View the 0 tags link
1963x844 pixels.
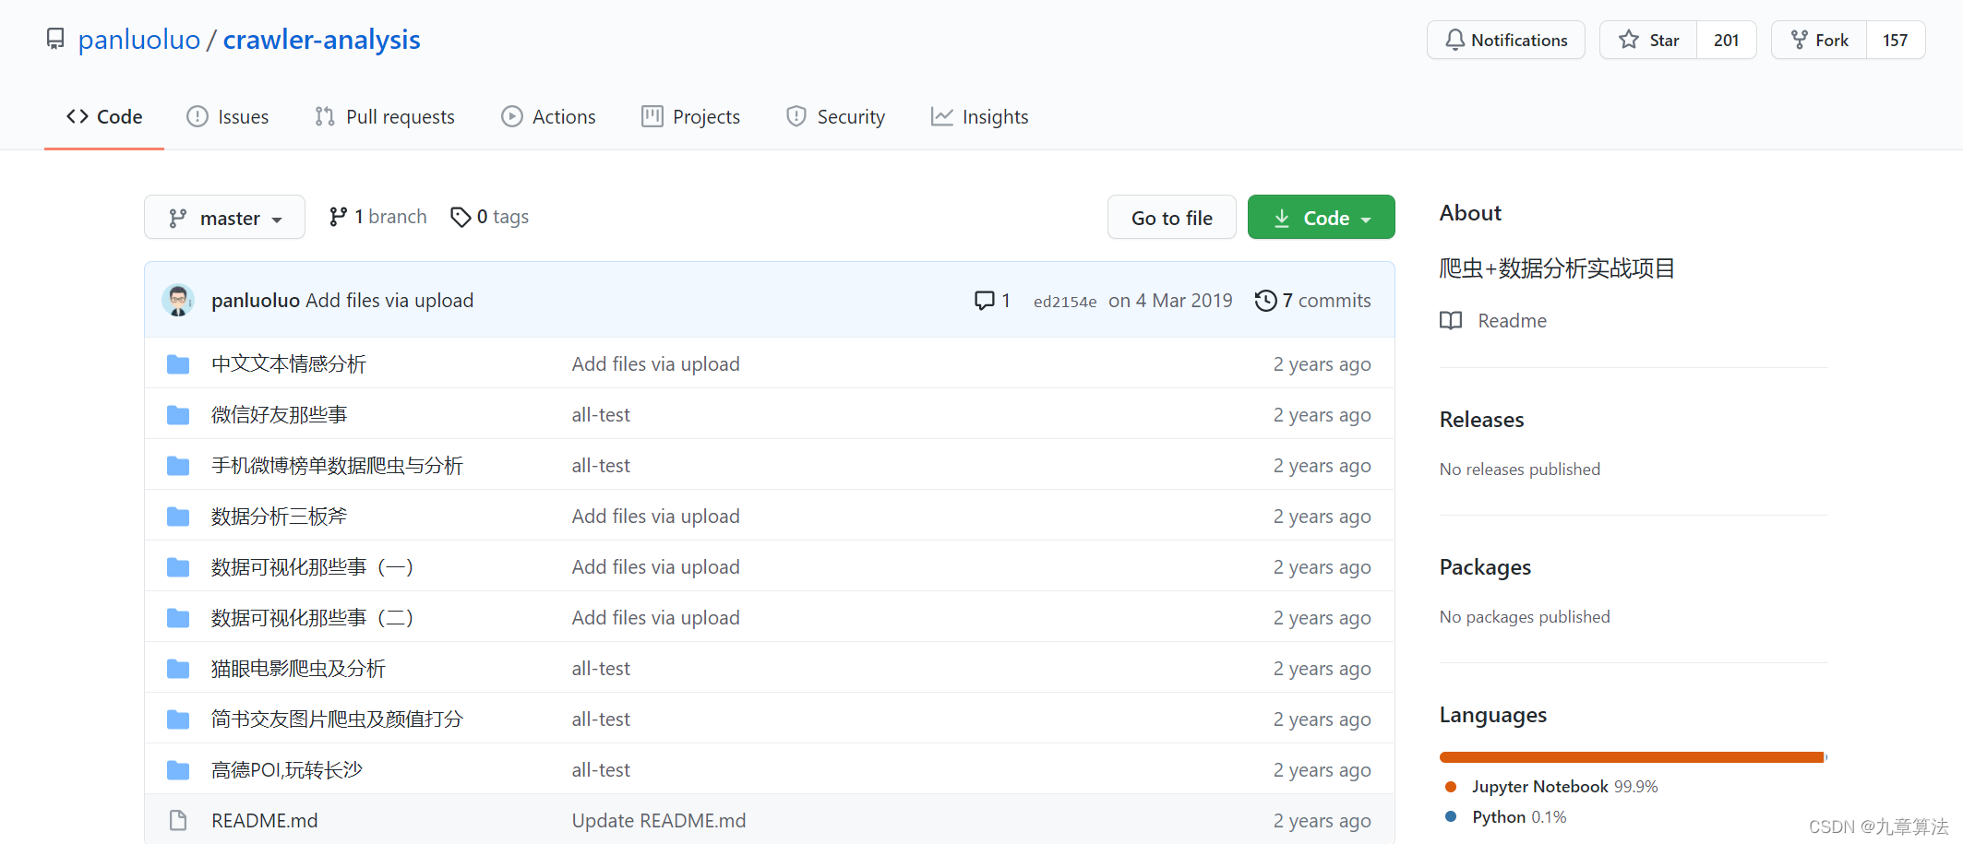[x=490, y=217]
